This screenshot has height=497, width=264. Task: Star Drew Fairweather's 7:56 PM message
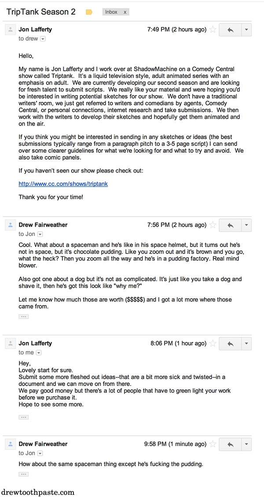pos(213,225)
